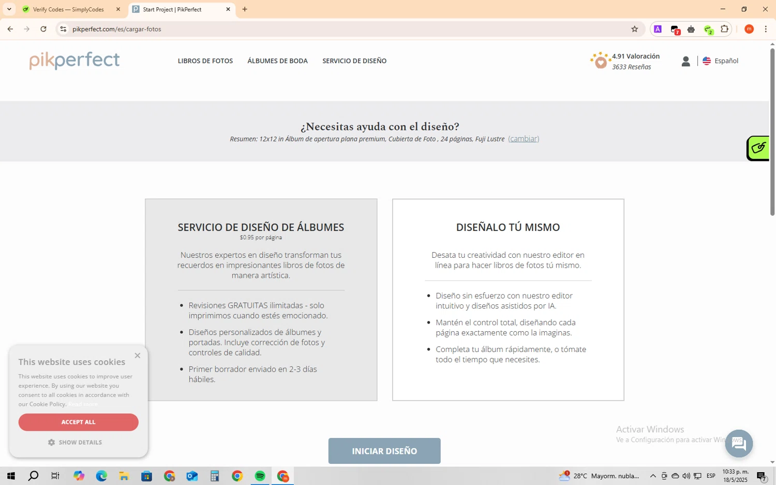This screenshot has width=776, height=485.
Task: Open the browser extensions puzzle icon
Action: tap(725, 29)
